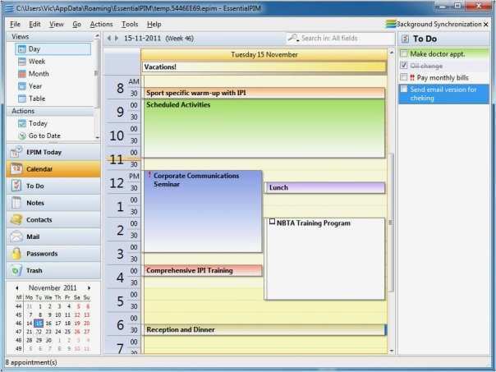The width and height of the screenshot is (496, 372).
Task: Collapse the Views section header
Action: click(x=53, y=36)
